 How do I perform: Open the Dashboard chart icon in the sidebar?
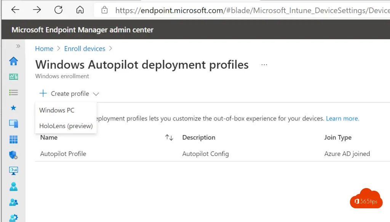pos(13,77)
